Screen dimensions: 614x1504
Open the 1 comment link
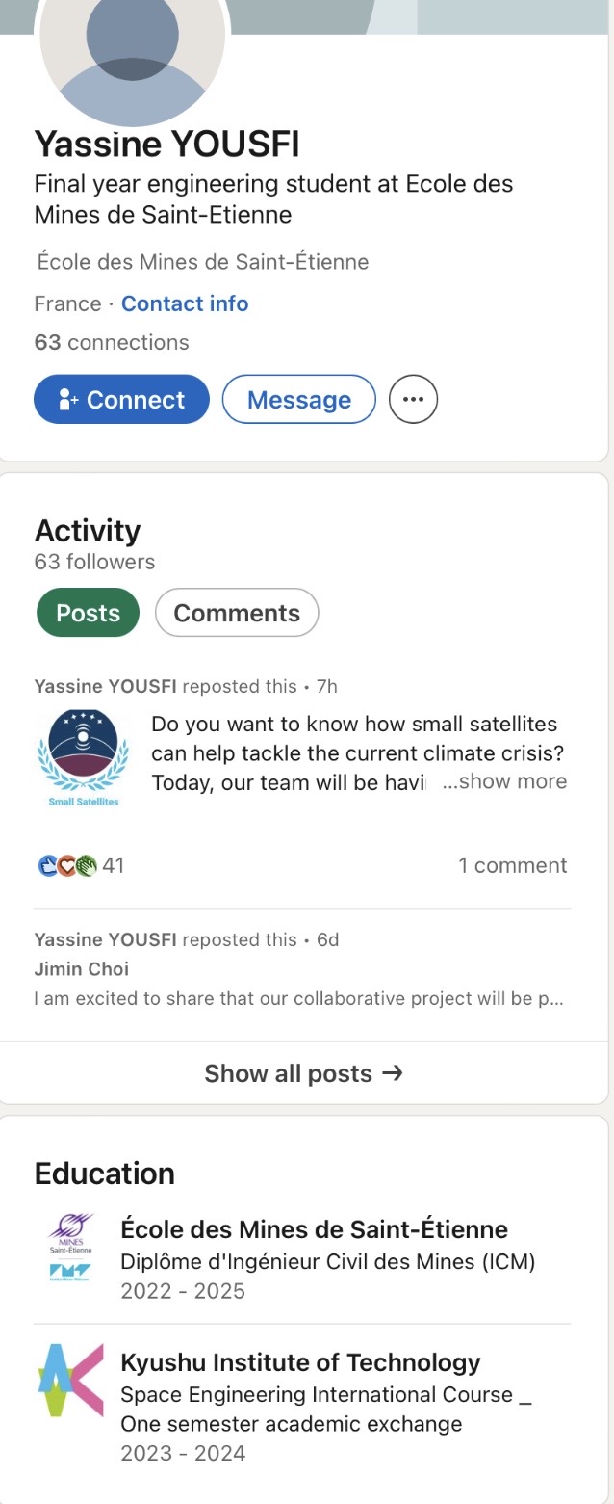513,865
